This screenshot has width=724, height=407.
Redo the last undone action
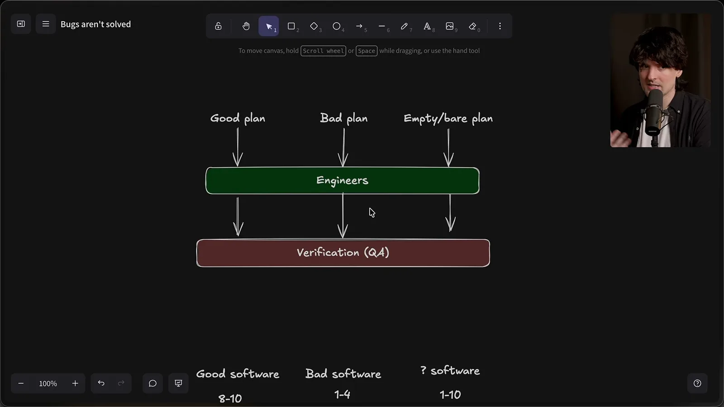[121, 383]
